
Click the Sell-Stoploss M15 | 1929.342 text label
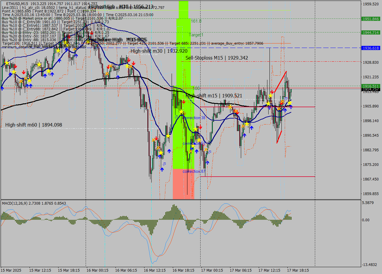(x=216, y=57)
